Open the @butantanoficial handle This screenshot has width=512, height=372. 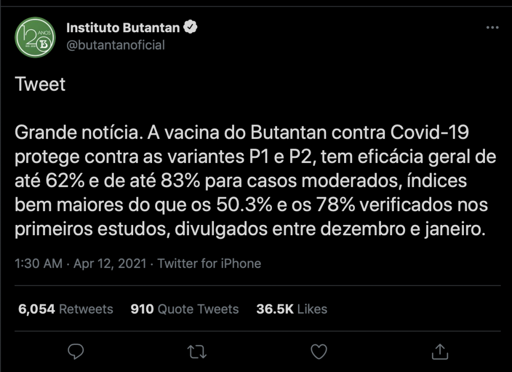[116, 45]
